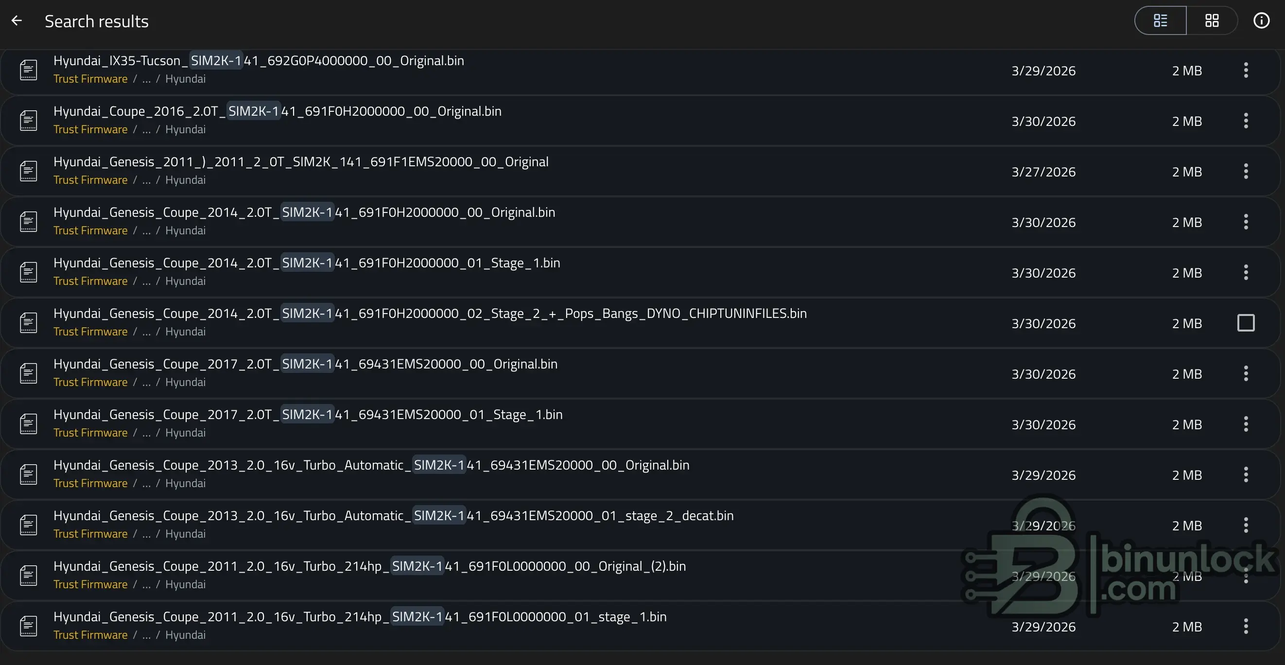Viewport: 1285px width, 665px height.
Task: Open Trust Firmware link under IX35-Tucson file
Action: pyautogui.click(x=90, y=79)
